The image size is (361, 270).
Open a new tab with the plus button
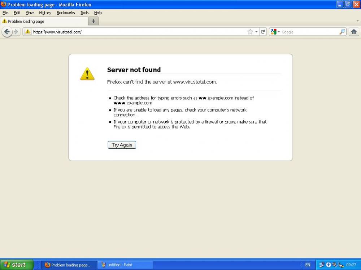click(93, 21)
